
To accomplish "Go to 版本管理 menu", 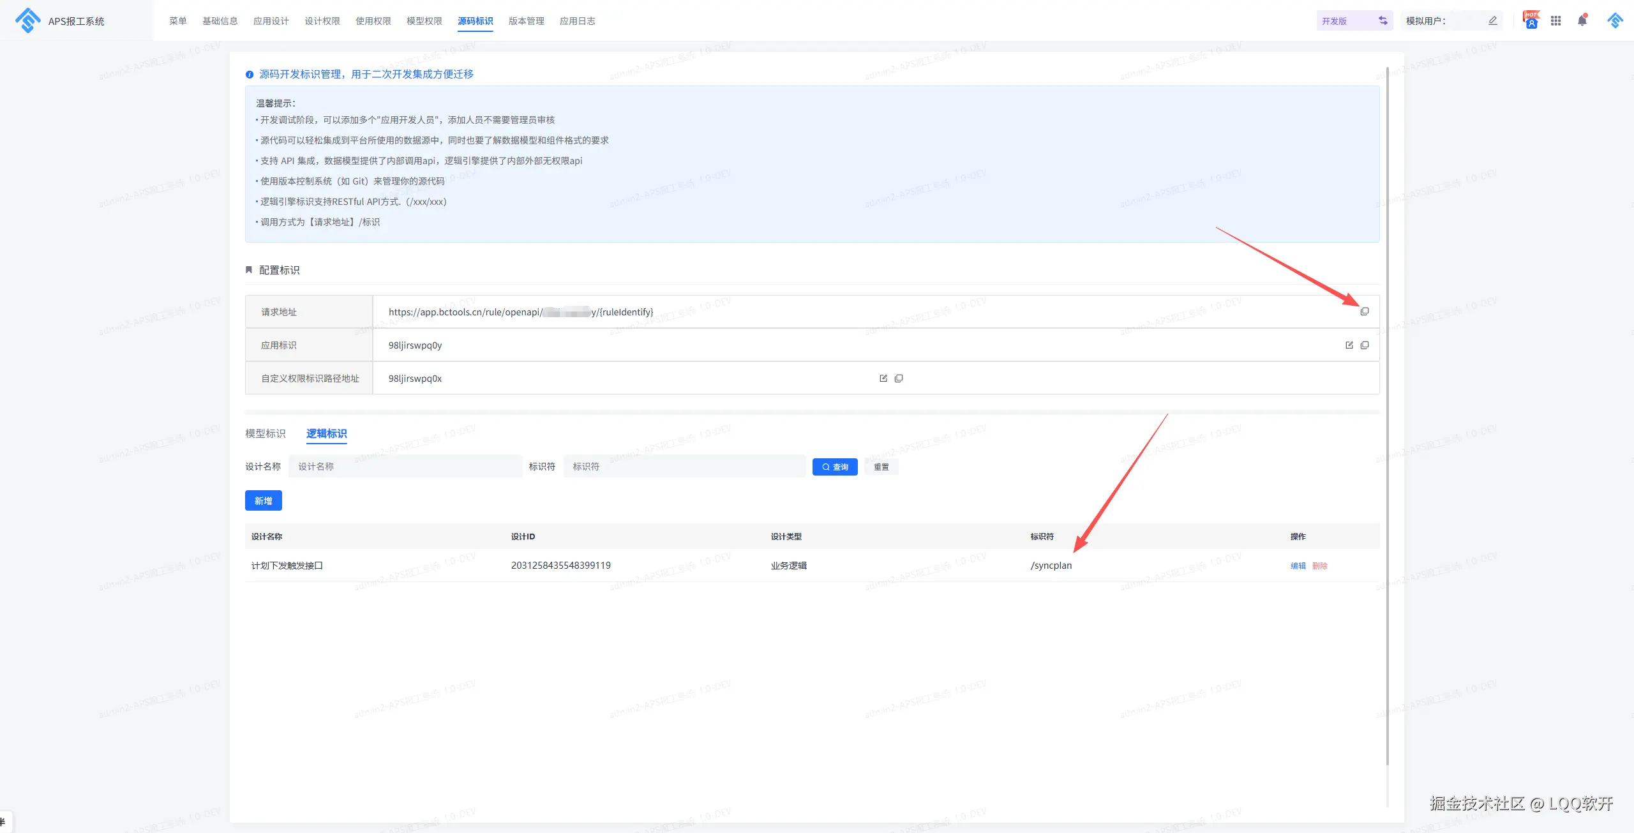I will [526, 21].
